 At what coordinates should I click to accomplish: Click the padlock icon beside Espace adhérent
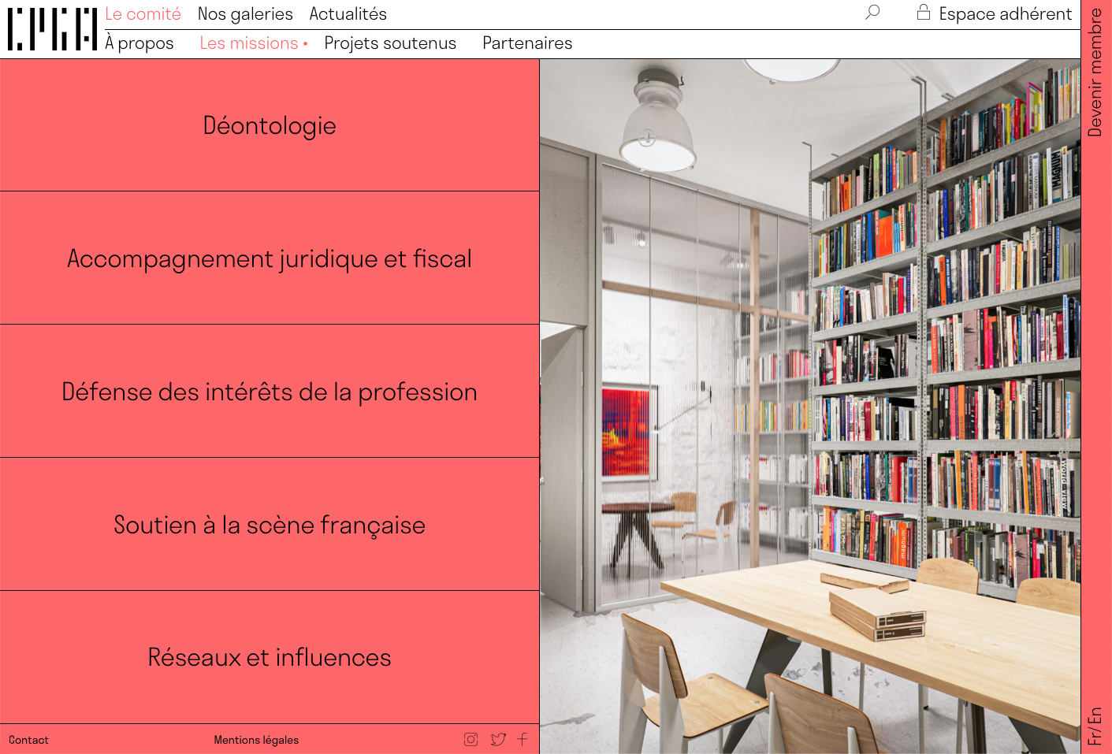point(924,12)
